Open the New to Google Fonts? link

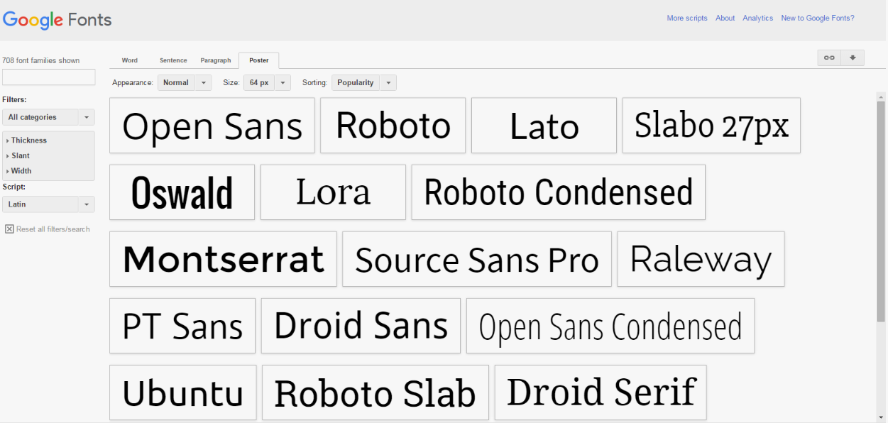818,18
